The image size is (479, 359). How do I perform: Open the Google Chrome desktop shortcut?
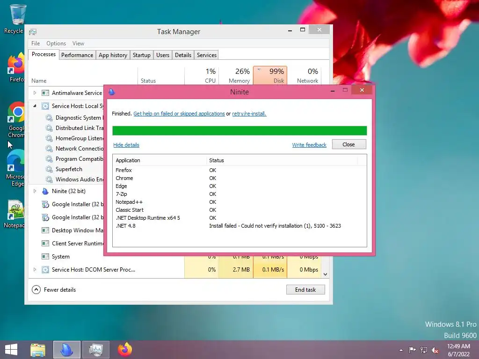click(16, 119)
